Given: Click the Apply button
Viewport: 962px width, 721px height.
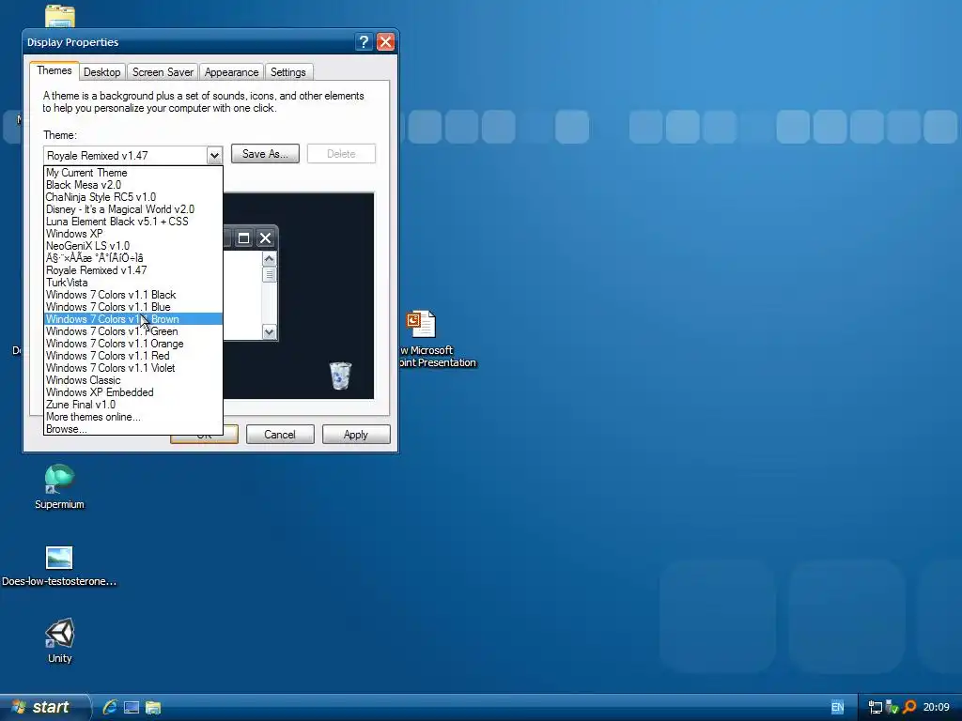Looking at the screenshot, I should pos(356,434).
